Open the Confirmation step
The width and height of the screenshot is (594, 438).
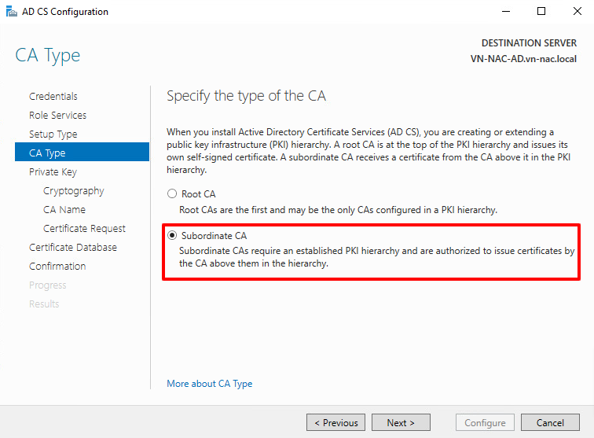coord(57,267)
